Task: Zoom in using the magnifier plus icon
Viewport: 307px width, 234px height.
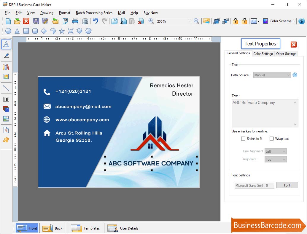Action: (151, 21)
